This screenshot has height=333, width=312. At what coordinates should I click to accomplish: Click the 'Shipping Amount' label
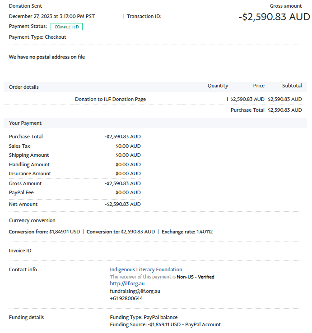pyautogui.click(x=29, y=155)
